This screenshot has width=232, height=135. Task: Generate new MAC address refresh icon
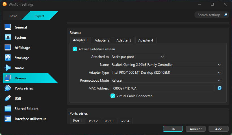coord(220,88)
